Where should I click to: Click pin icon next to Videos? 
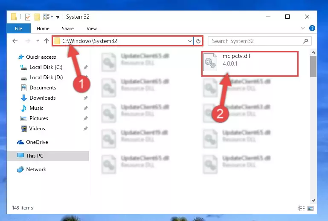click(x=86, y=129)
